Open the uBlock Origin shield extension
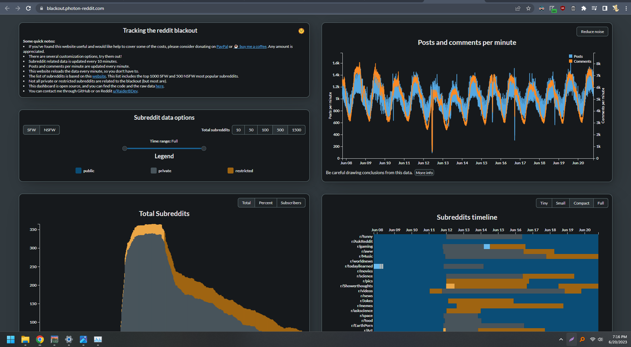 [x=563, y=8]
